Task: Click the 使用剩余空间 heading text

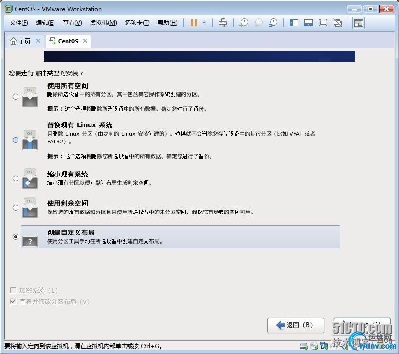Action: coord(68,203)
